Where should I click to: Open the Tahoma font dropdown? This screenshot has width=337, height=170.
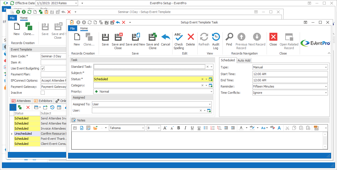143,128
